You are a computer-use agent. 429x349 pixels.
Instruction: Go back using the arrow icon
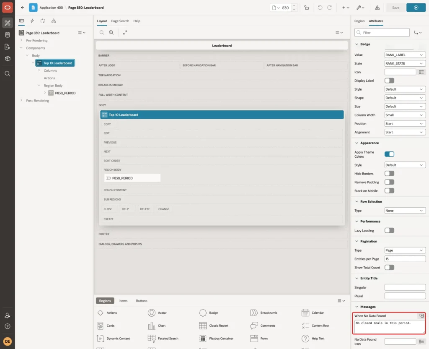[23, 8]
